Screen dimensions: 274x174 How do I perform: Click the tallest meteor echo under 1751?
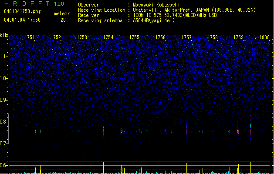[35, 123]
